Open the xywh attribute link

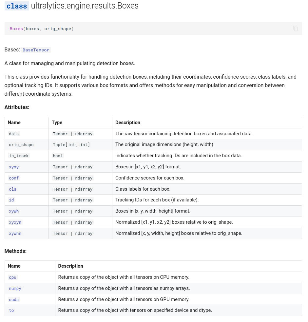(14, 211)
